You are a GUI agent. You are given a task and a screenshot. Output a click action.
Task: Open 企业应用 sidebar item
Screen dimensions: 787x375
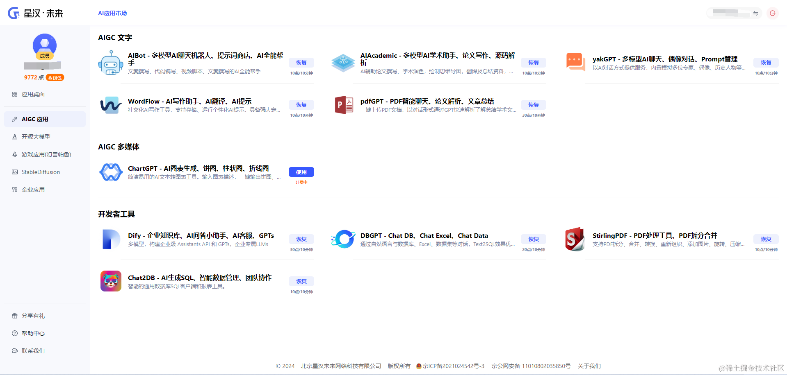45,190
